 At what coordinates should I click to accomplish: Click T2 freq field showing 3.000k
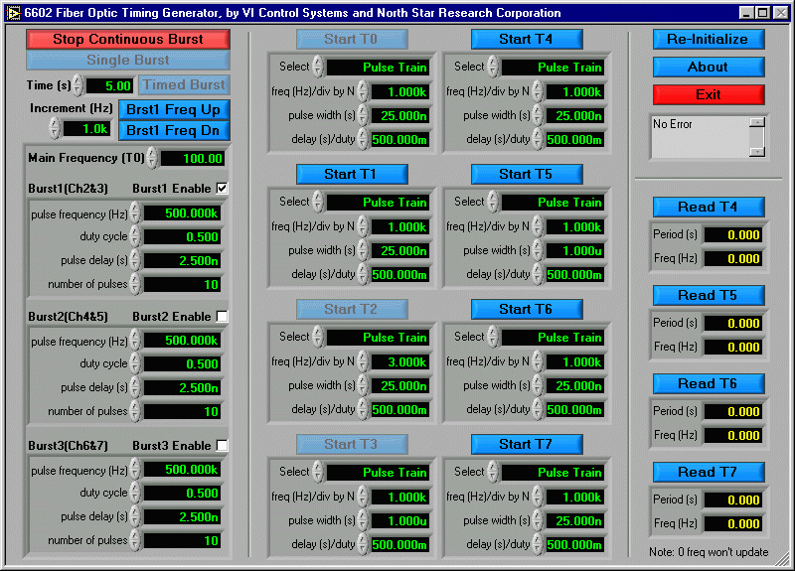(x=400, y=361)
